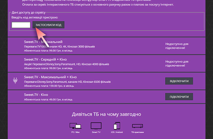
Task: Click the ТВ-приставки label text
Action: tap(138, 132)
